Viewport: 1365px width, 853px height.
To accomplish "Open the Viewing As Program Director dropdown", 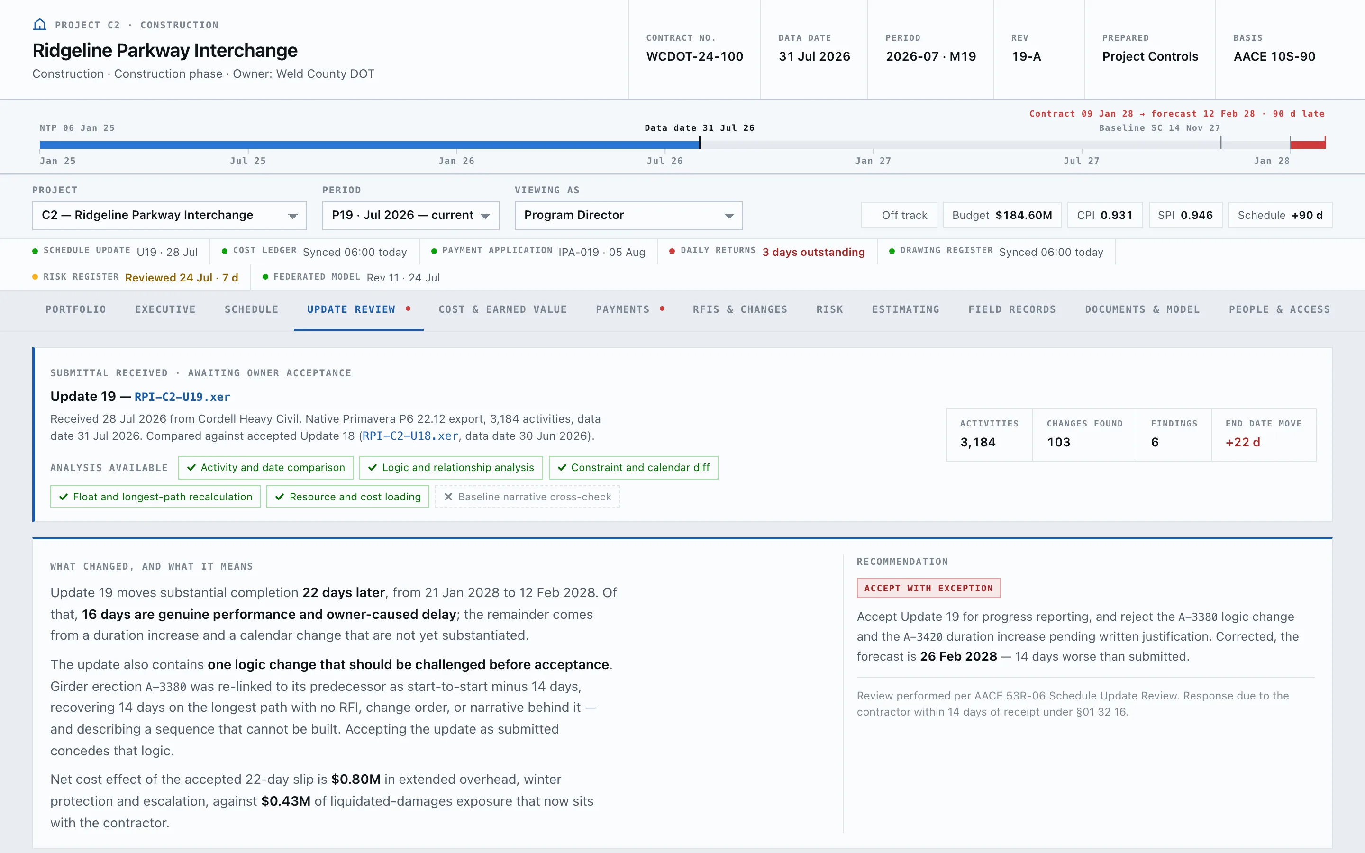I will click(x=628, y=216).
